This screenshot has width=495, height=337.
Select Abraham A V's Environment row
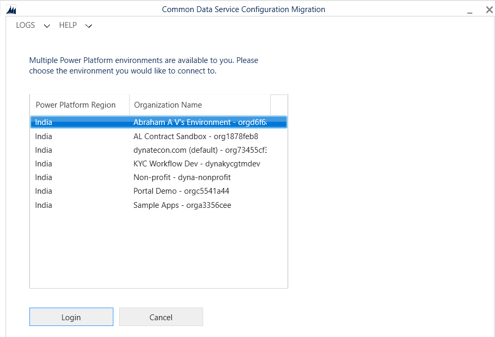[x=199, y=122]
